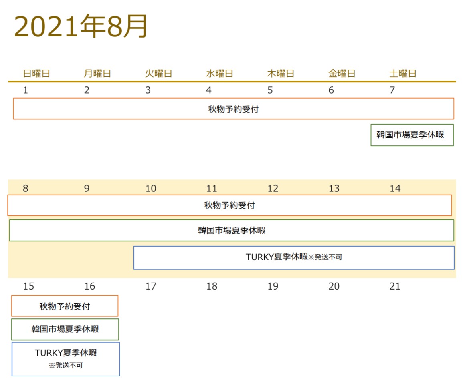This screenshot has height=382, width=469.
Task: Open 韓国市場夏季休暇 event spanning 8–14
Action: pyautogui.click(x=232, y=231)
